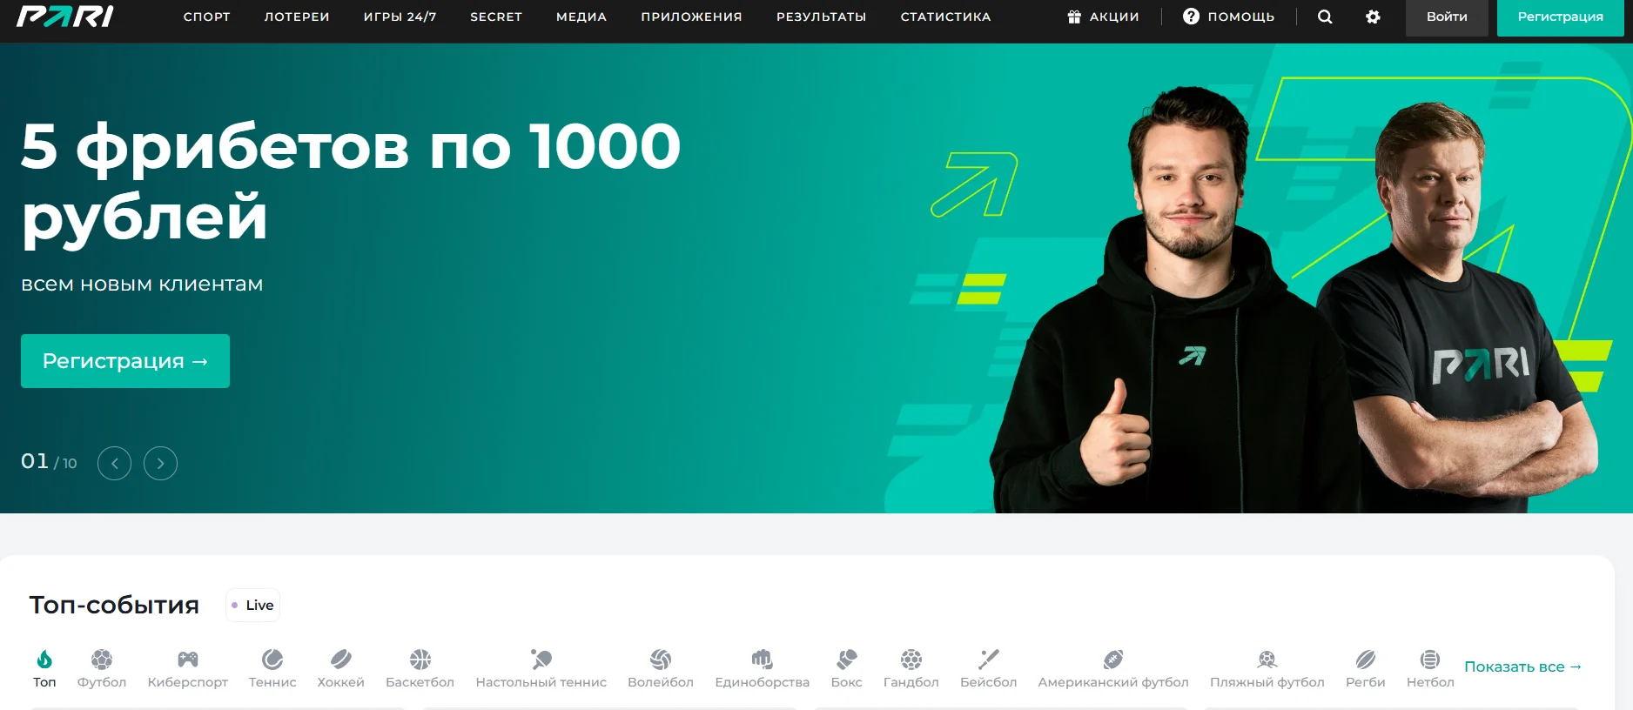1633x710 pixels.
Task: Expand sports list with Показать все
Action: pyautogui.click(x=1522, y=666)
